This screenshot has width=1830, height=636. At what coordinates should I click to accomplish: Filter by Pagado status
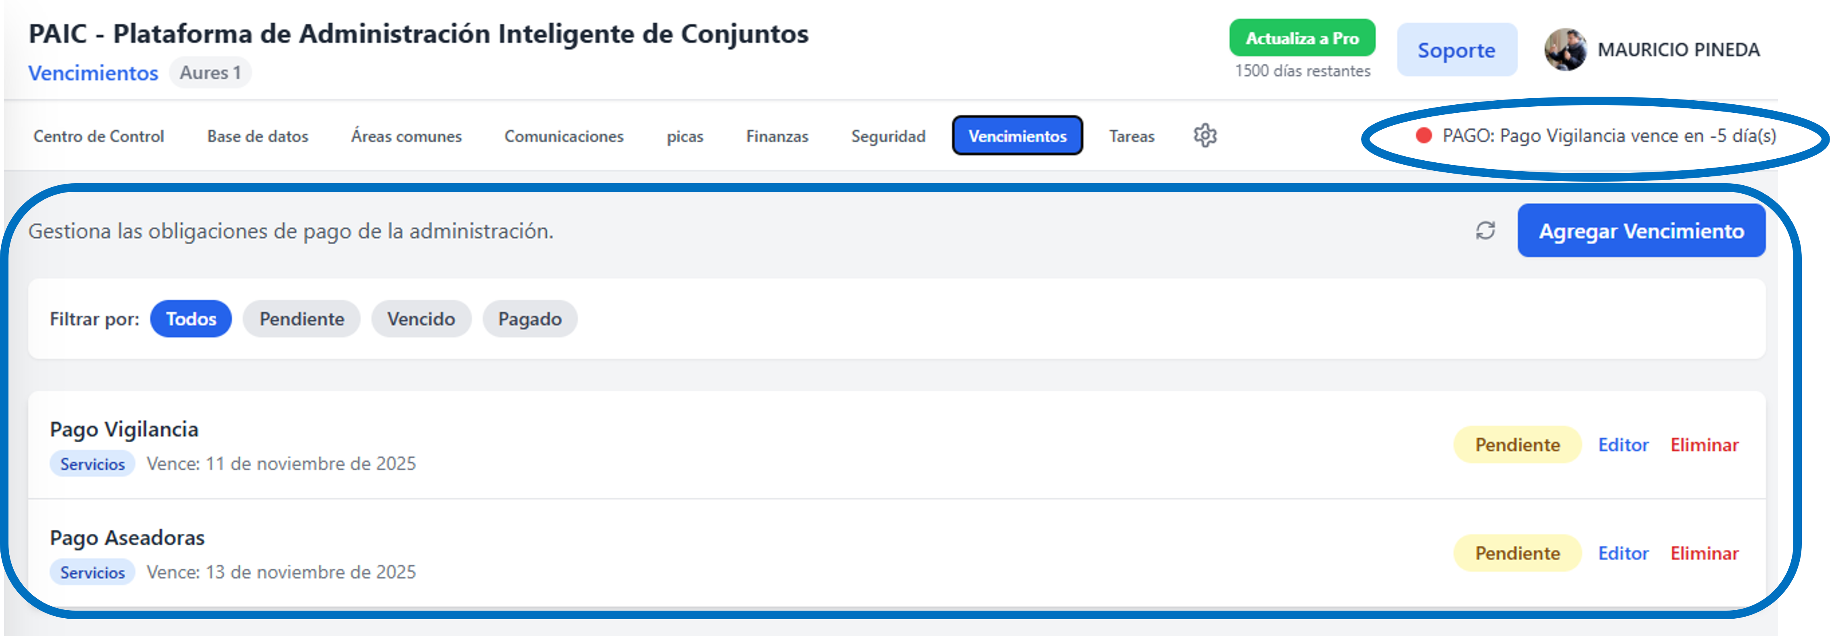529,319
